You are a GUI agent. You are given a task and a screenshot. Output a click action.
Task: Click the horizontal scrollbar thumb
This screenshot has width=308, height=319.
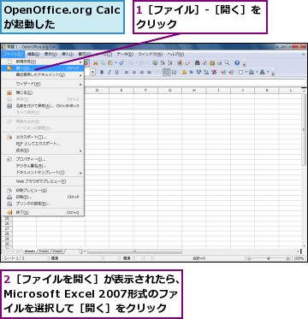134,251
